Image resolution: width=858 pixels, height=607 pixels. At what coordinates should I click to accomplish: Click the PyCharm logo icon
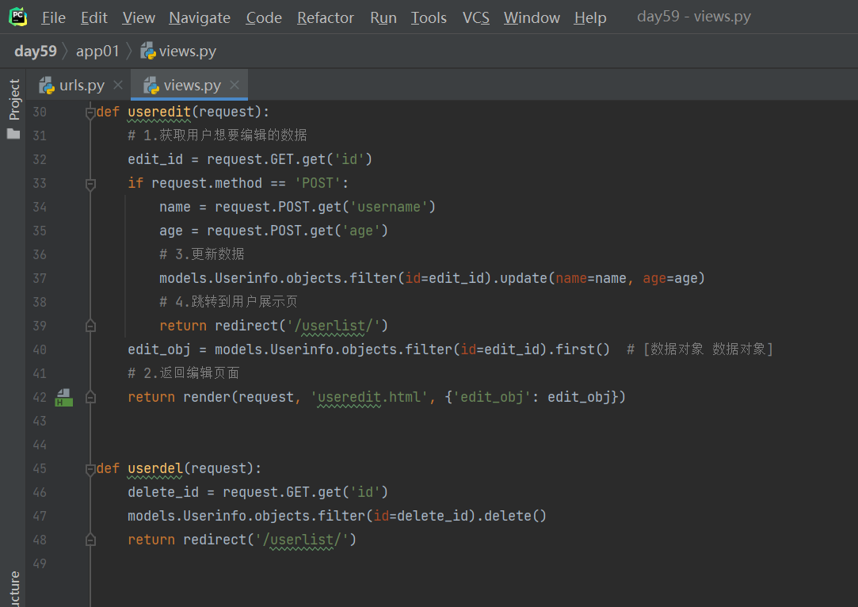tap(17, 17)
